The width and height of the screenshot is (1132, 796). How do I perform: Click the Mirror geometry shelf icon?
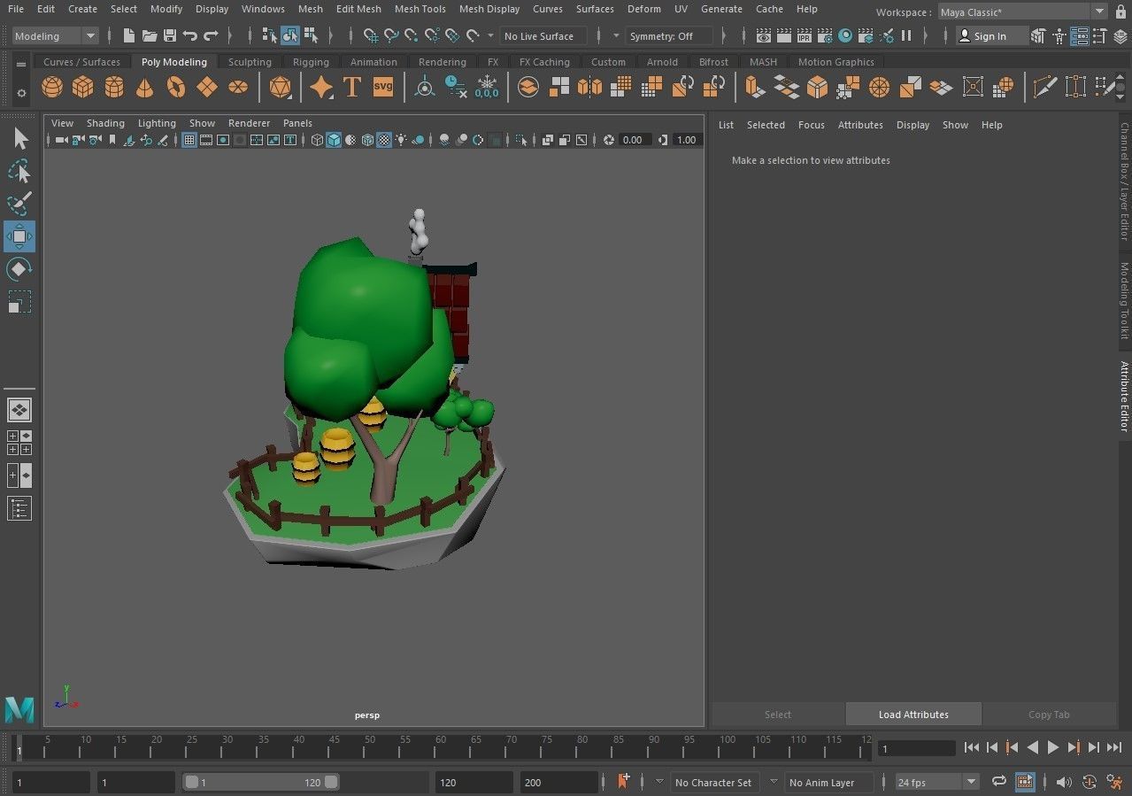click(x=589, y=87)
